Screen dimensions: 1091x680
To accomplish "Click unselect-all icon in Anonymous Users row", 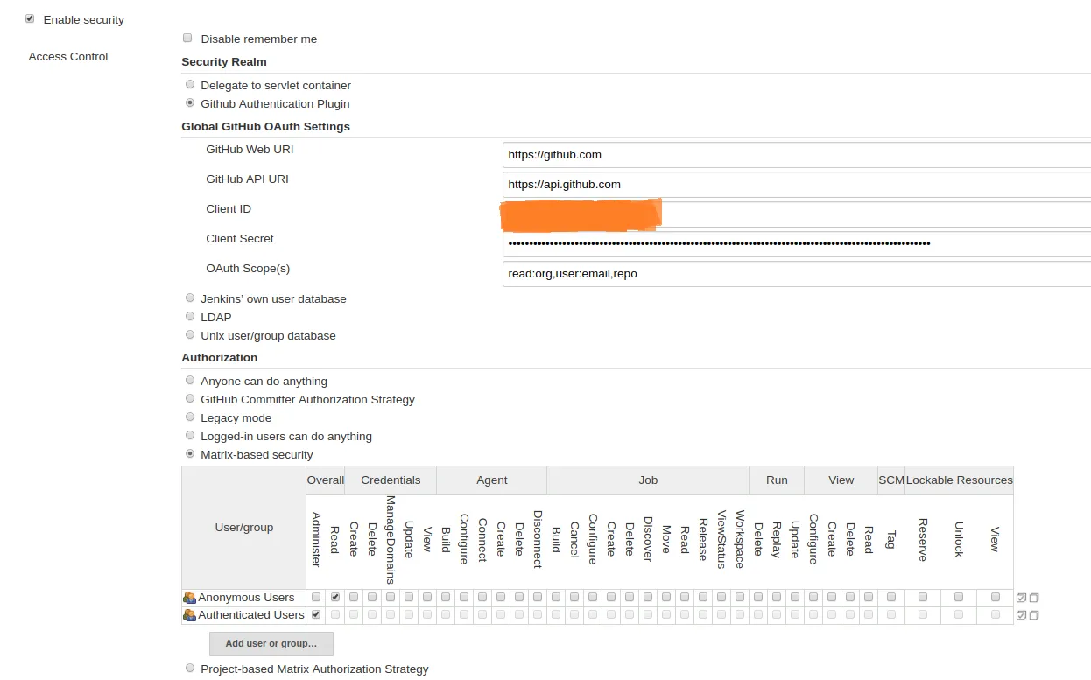I will click(x=1034, y=598).
